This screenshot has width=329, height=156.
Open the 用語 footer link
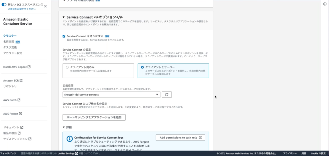[x=304, y=153]
